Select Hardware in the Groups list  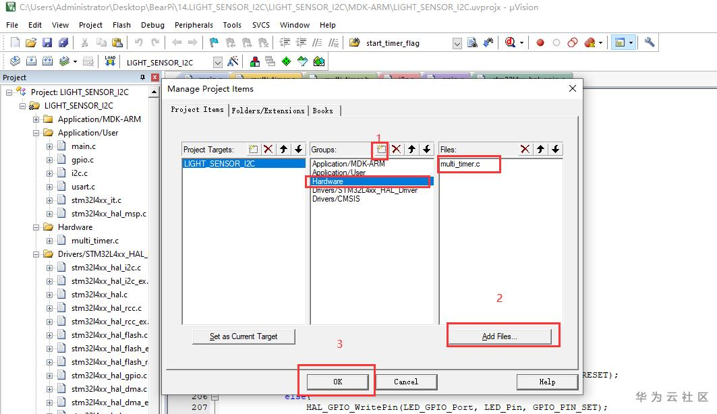[x=371, y=181]
